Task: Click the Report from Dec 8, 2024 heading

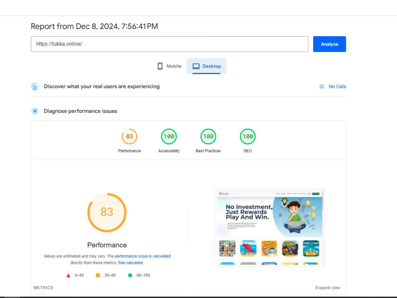Action: point(94,26)
